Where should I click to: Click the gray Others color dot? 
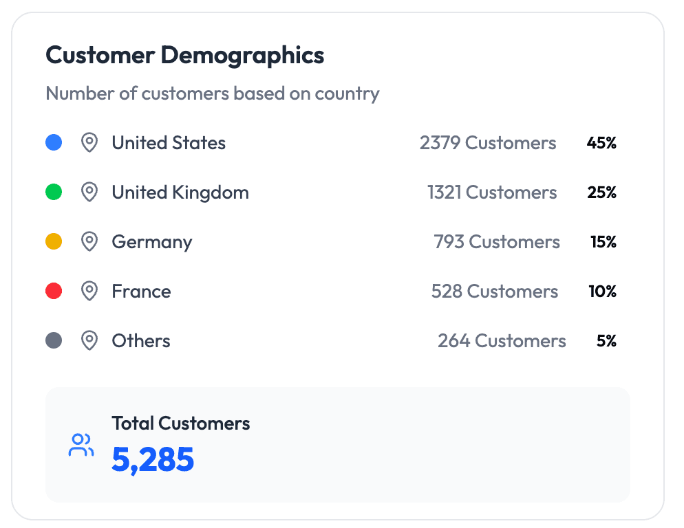pos(54,341)
